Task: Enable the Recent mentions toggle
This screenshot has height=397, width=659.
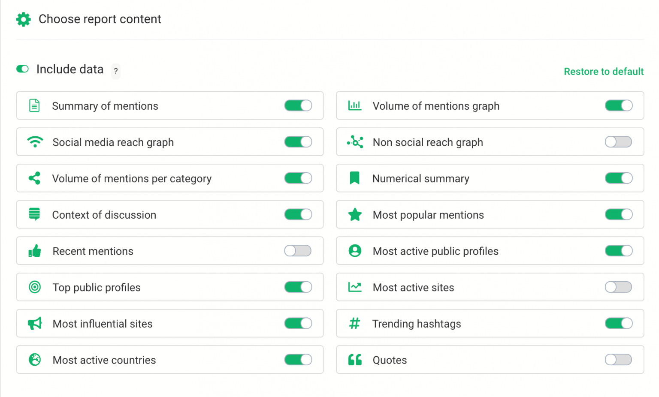Action: pos(298,251)
